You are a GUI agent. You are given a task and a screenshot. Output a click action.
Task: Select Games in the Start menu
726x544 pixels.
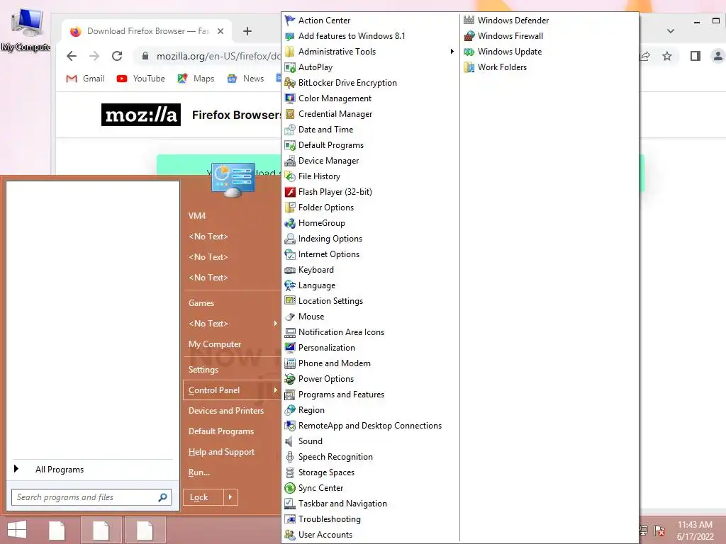click(201, 303)
